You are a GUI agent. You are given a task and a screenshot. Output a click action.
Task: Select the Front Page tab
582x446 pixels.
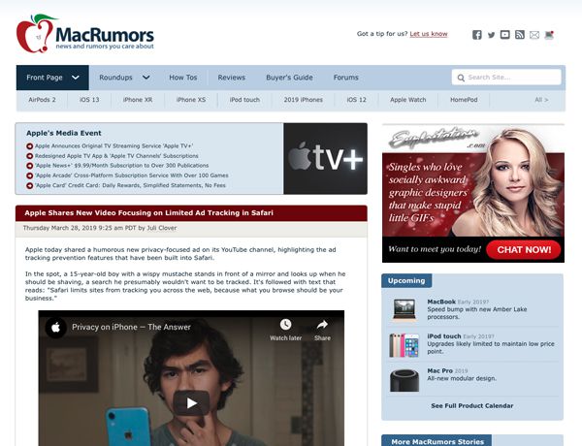click(x=52, y=78)
